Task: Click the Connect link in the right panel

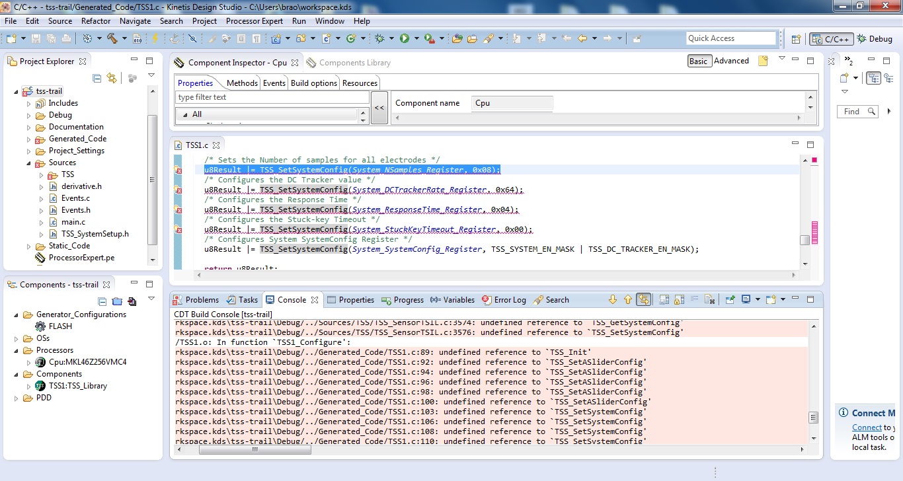Action: click(865, 427)
